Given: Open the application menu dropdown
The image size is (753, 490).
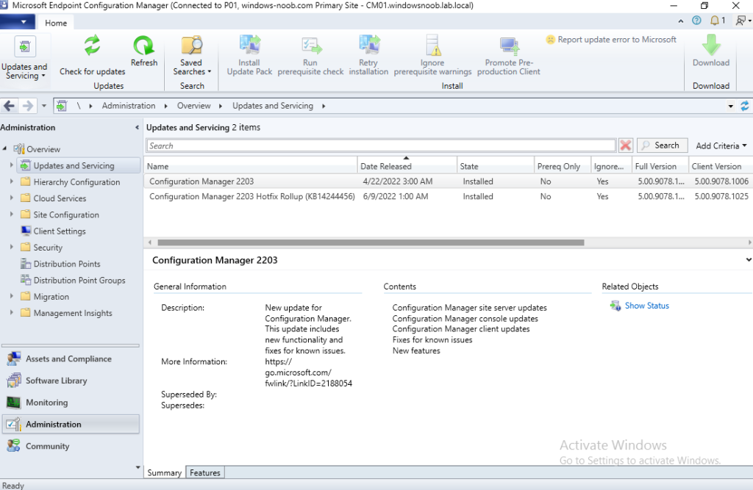Looking at the screenshot, I should coord(18,22).
